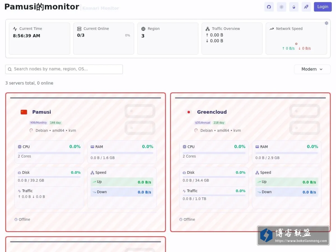The width and height of the screenshot is (336, 252).
Task: Click the Login button
Action: tap(323, 7)
